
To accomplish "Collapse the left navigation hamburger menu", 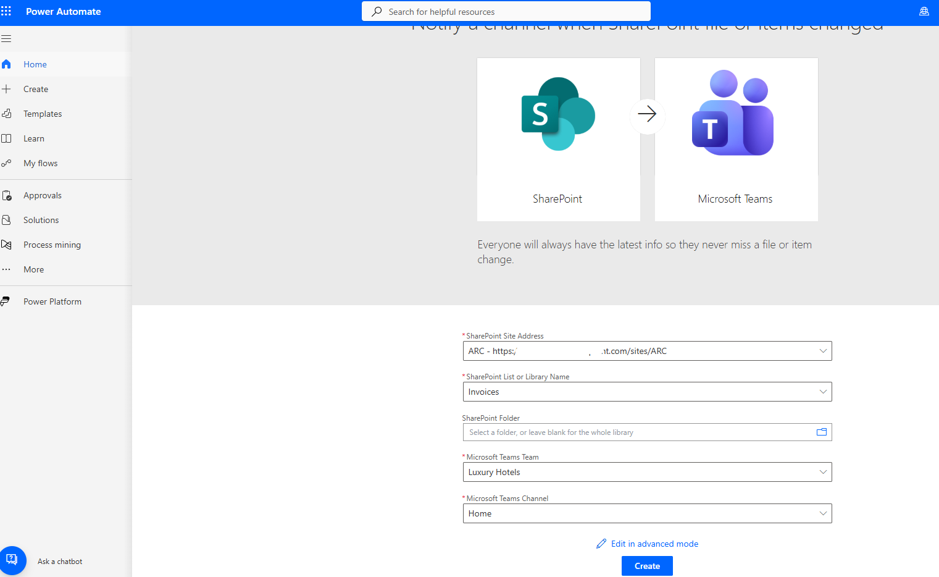I will [x=6, y=39].
